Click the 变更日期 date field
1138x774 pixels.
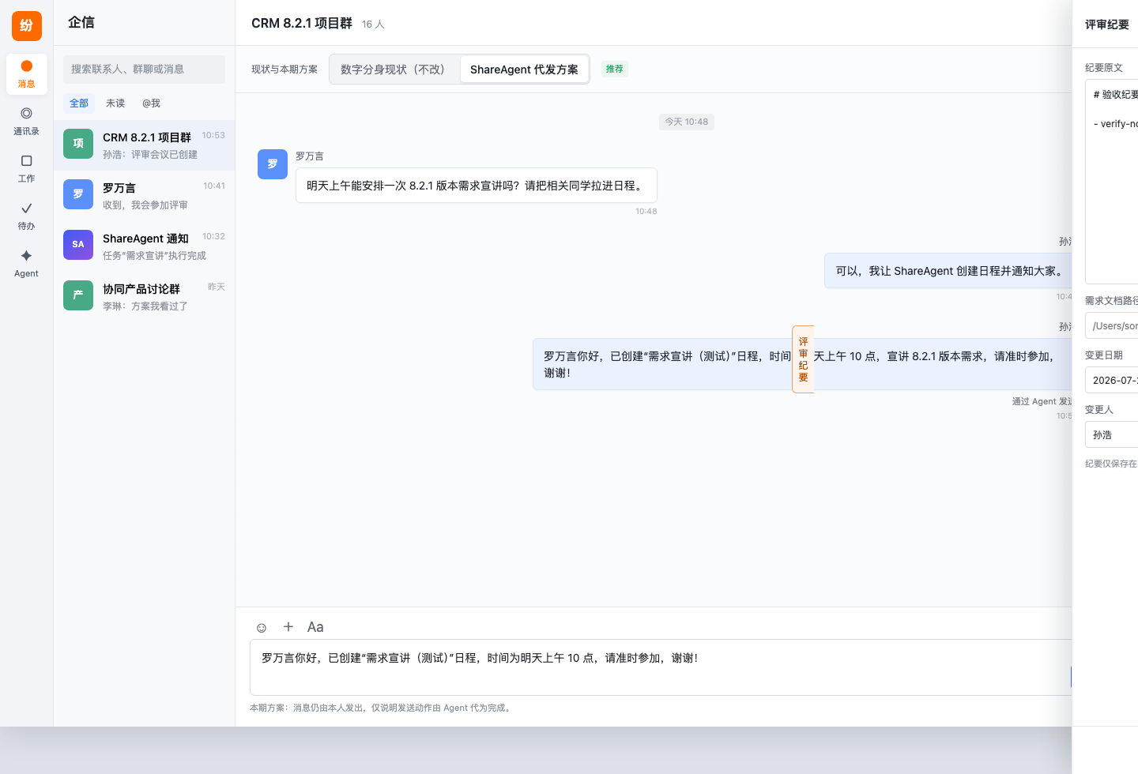[x=1112, y=380]
